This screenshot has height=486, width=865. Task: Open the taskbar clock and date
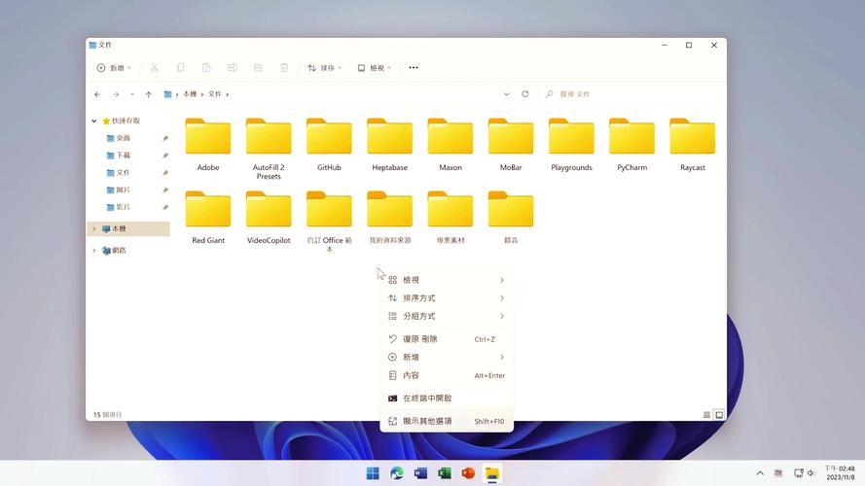[840, 472]
